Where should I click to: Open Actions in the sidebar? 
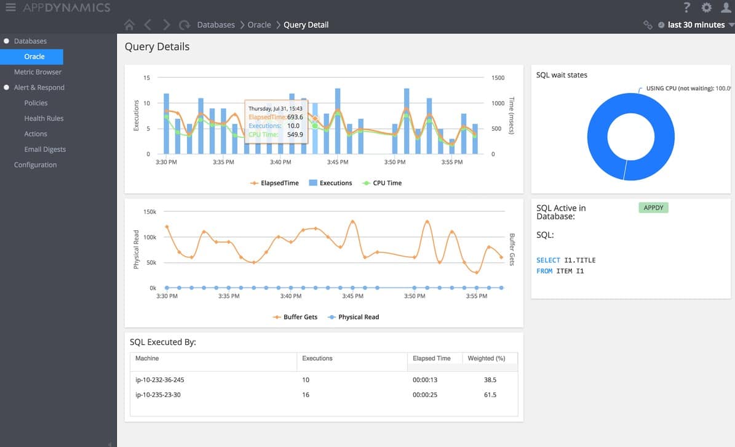36,134
